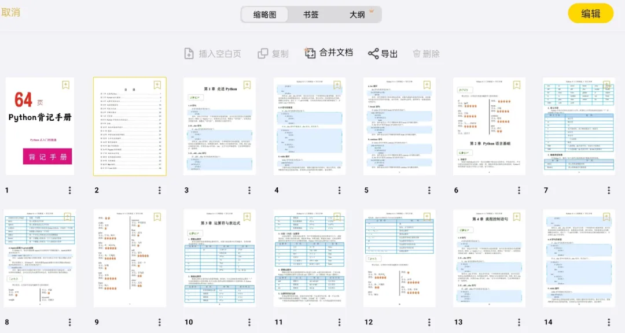
Task: Toggle bookmark on page 13 thumbnail
Action: point(517,217)
